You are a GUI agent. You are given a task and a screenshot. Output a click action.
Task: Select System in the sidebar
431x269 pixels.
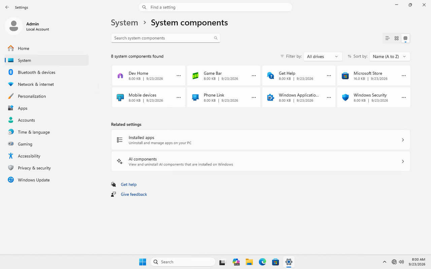pos(47,61)
